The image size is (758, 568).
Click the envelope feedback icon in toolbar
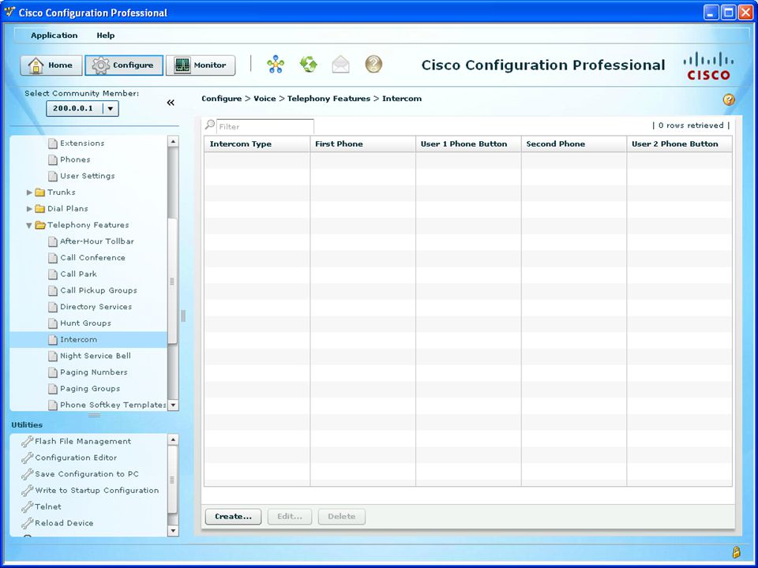341,64
